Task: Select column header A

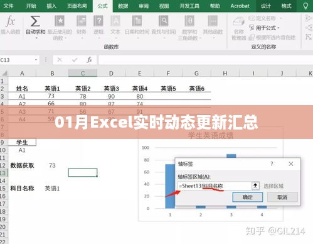Action: tap(22, 73)
